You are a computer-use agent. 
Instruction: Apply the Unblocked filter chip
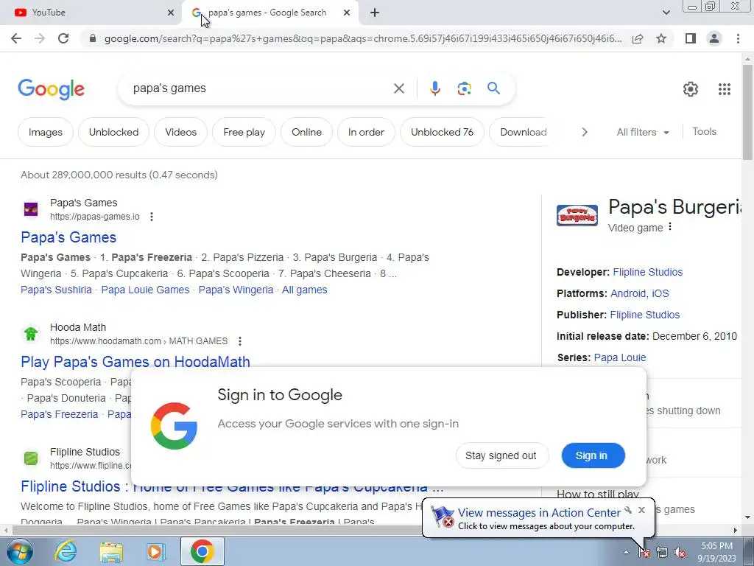coord(113,132)
